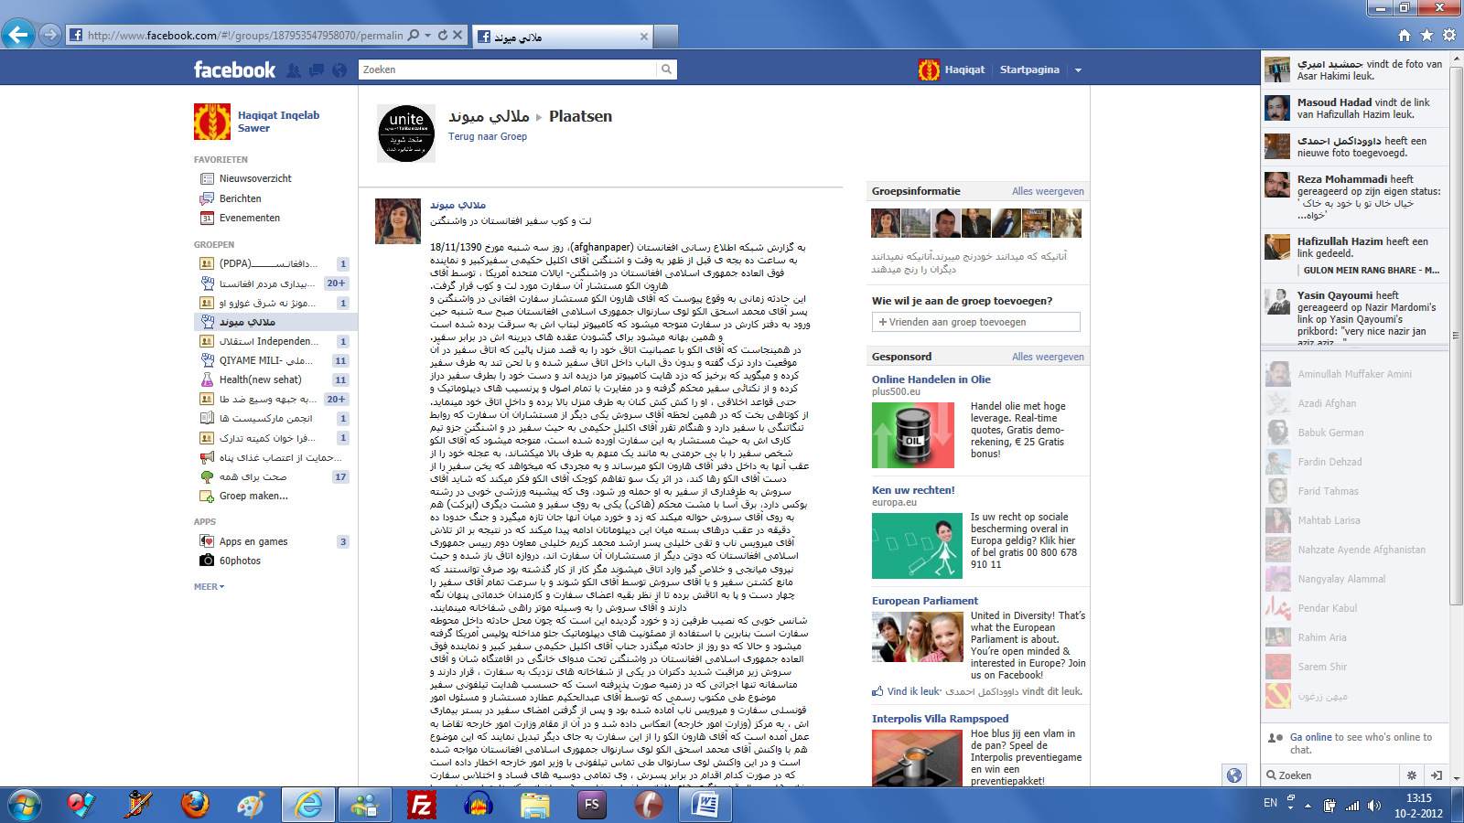Open the chat options gear icon
Image resolution: width=1464 pixels, height=823 pixels.
point(1412,775)
